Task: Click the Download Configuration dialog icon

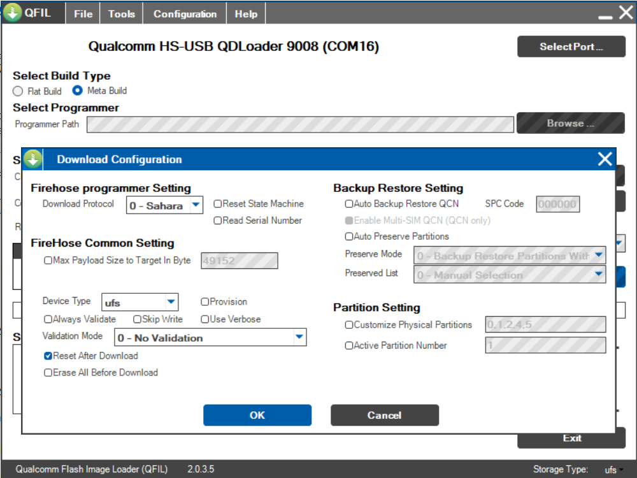Action: pyautogui.click(x=33, y=159)
